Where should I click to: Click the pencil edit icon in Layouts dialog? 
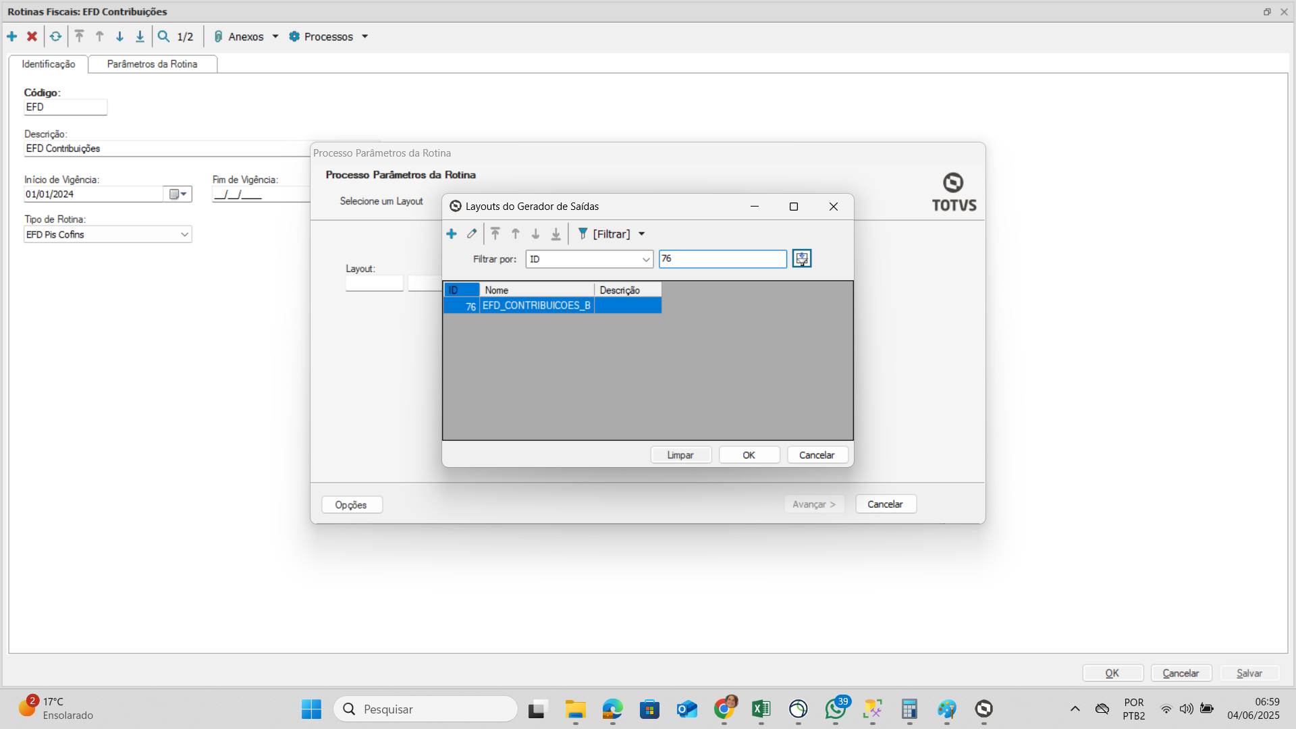[472, 234]
